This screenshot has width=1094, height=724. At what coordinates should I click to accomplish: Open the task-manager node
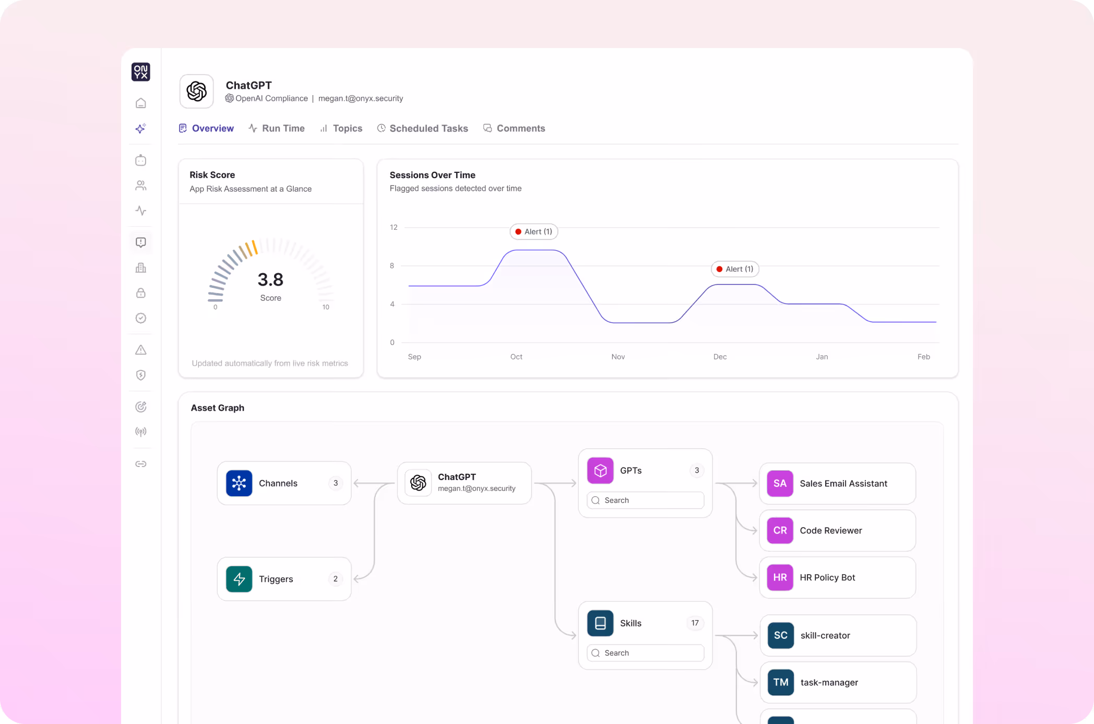pos(838,683)
